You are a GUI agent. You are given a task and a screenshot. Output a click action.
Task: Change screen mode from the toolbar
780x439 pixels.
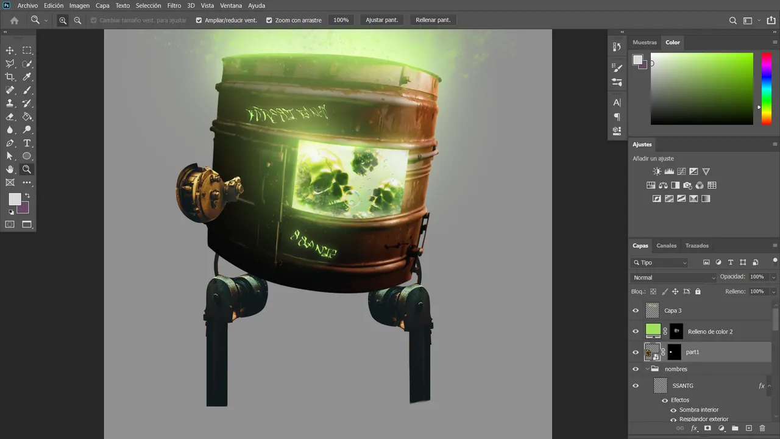tap(27, 224)
